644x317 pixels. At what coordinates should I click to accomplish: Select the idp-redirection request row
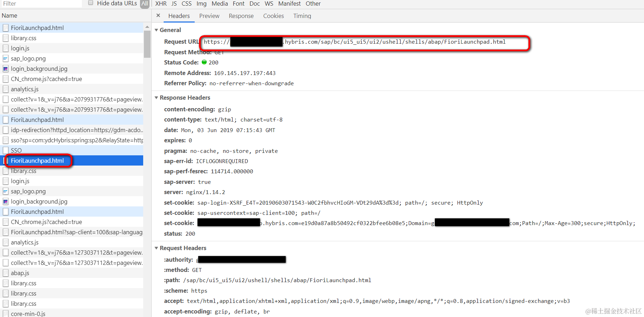click(x=72, y=130)
